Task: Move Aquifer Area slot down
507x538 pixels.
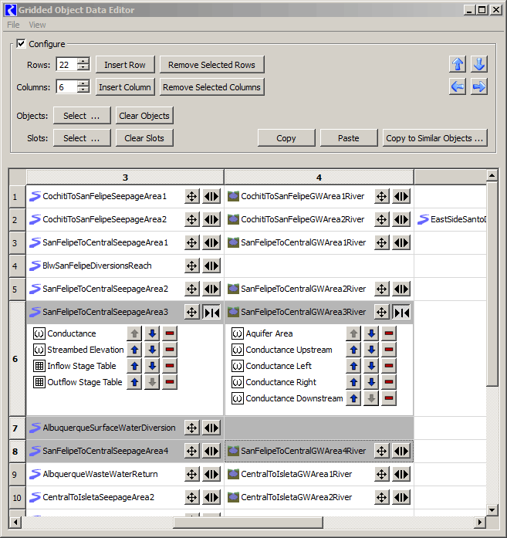Action: (x=371, y=333)
